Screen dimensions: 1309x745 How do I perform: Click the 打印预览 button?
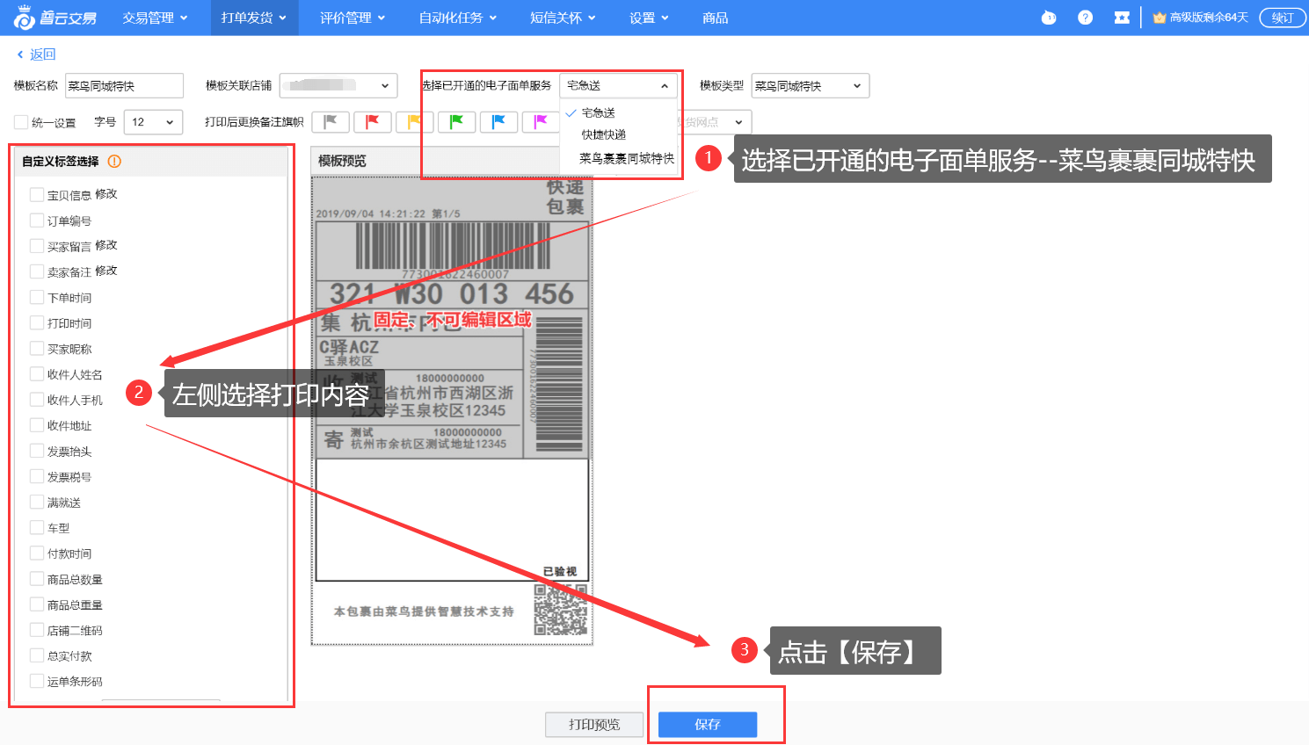pyautogui.click(x=594, y=725)
